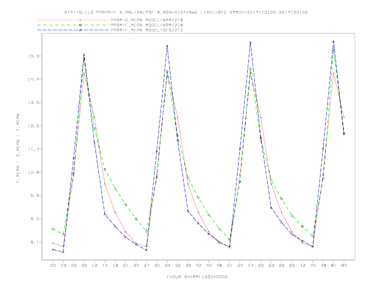Click x-axis tick label 48
This screenshot has width=375, height=289.
pyautogui.click(x=219, y=265)
